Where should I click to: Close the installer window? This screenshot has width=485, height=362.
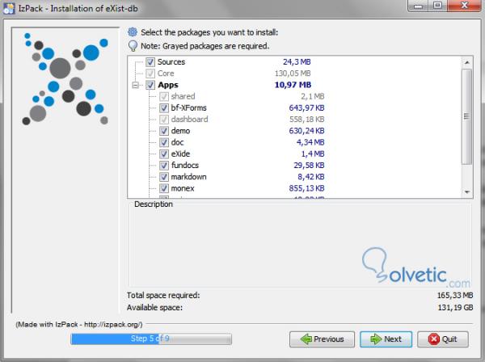(464, 6)
